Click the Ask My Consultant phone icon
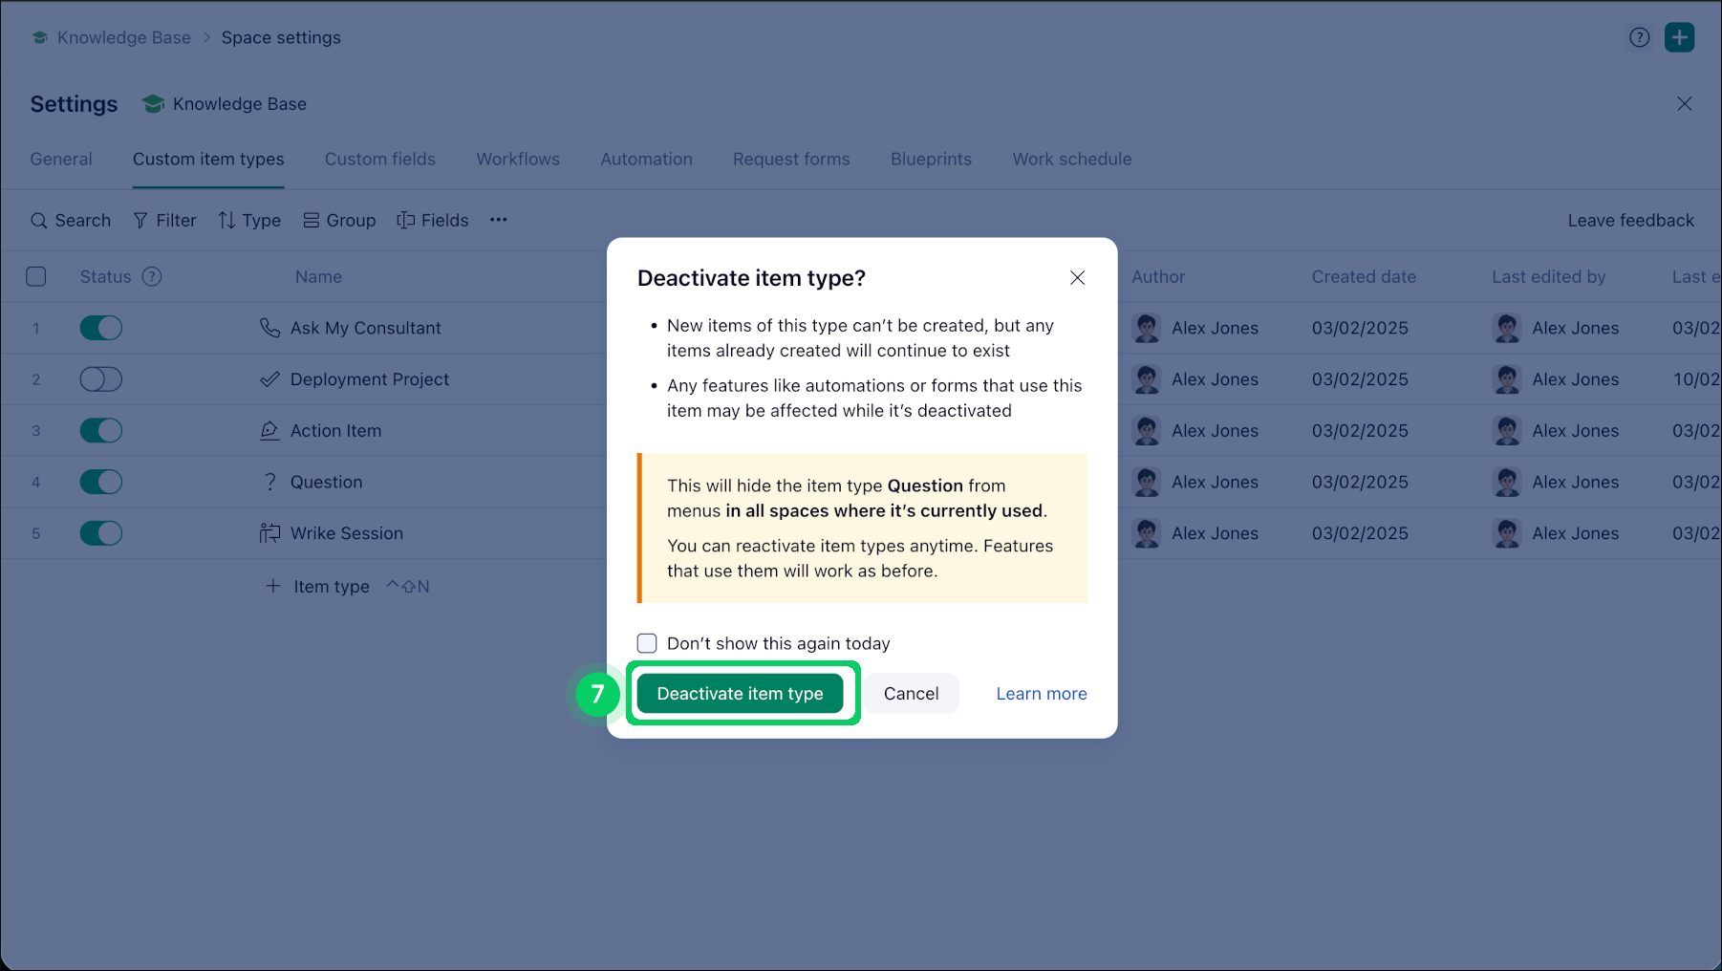Screen dimensions: 1722x971 click(x=269, y=328)
